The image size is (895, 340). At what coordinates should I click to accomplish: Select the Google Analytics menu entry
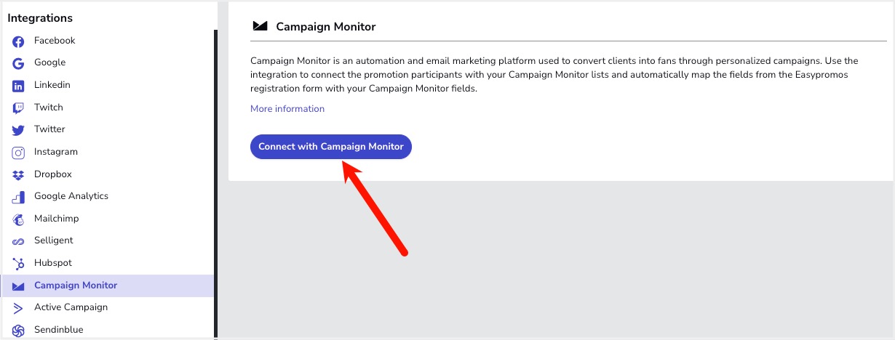click(x=107, y=196)
